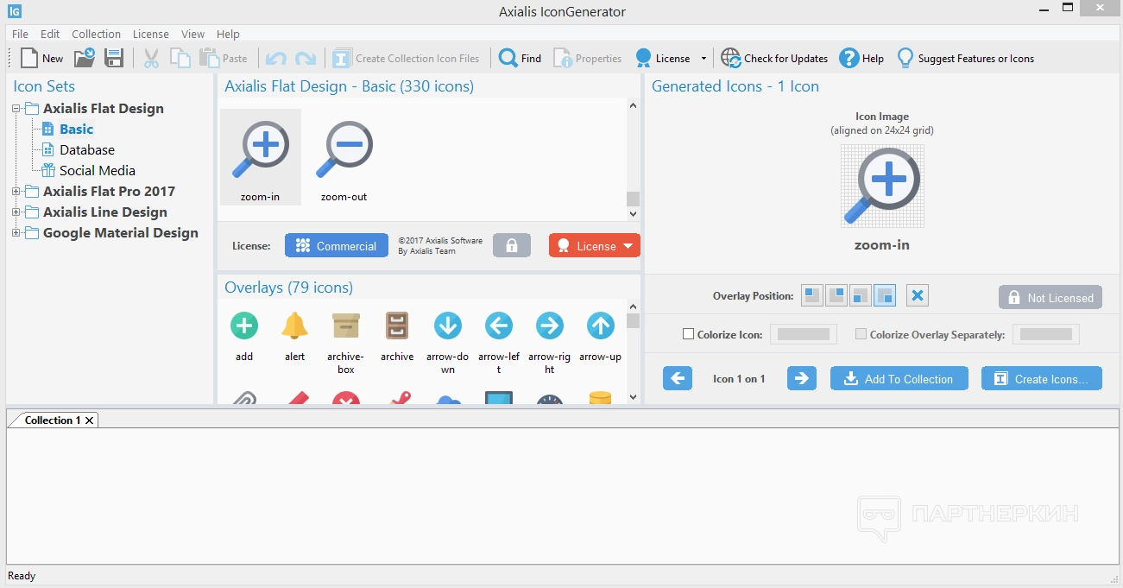Viewport: 1123px width, 588px height.
Task: Expand the Axialis Flat Pro 2017 node
Action: [16, 192]
